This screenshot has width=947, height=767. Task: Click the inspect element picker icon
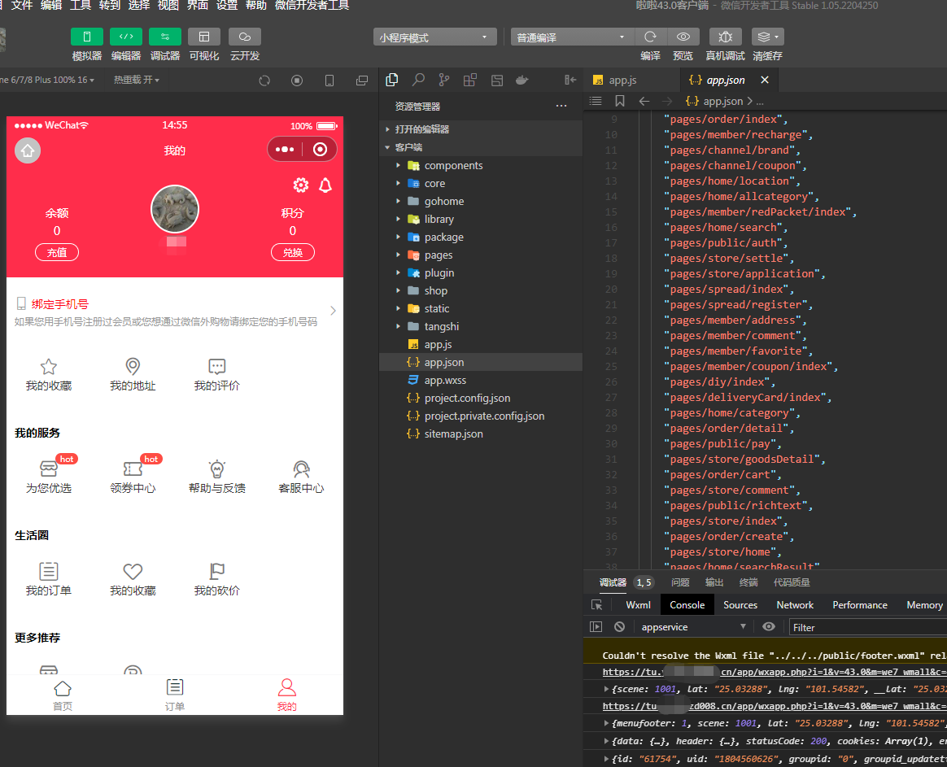(x=596, y=604)
